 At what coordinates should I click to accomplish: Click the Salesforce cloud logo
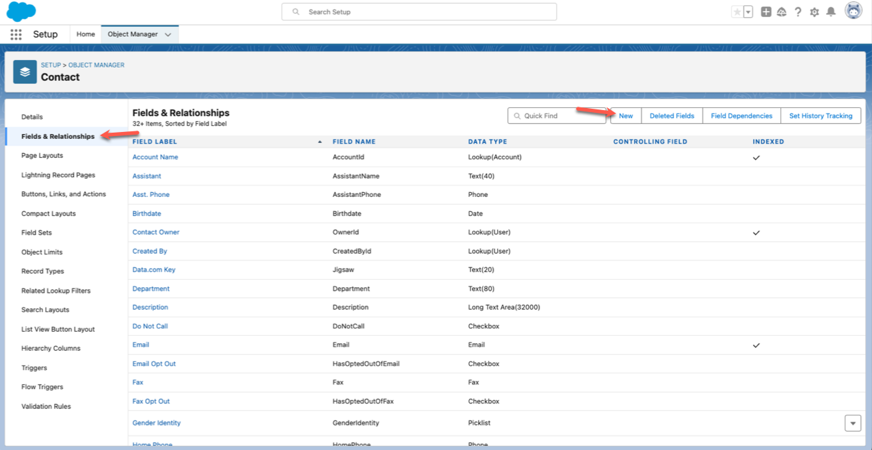coord(21,12)
